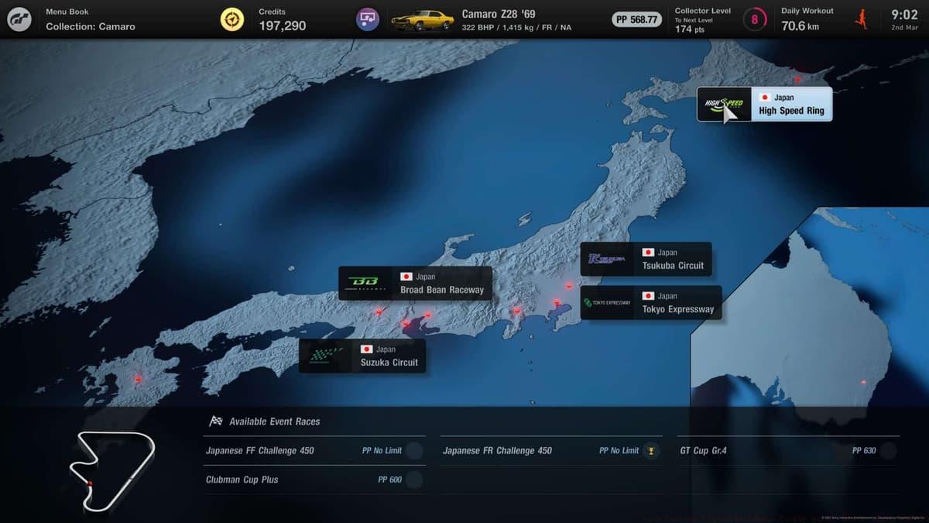
Task: Click the gold trophy icon
Action: (x=652, y=451)
